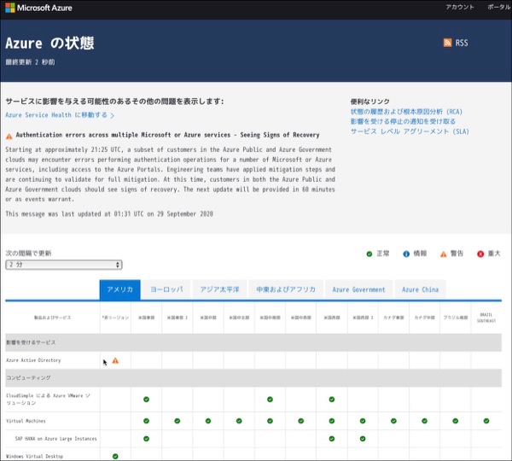Click the 製品およびサービス column header
The image size is (512, 461).
click(x=53, y=318)
